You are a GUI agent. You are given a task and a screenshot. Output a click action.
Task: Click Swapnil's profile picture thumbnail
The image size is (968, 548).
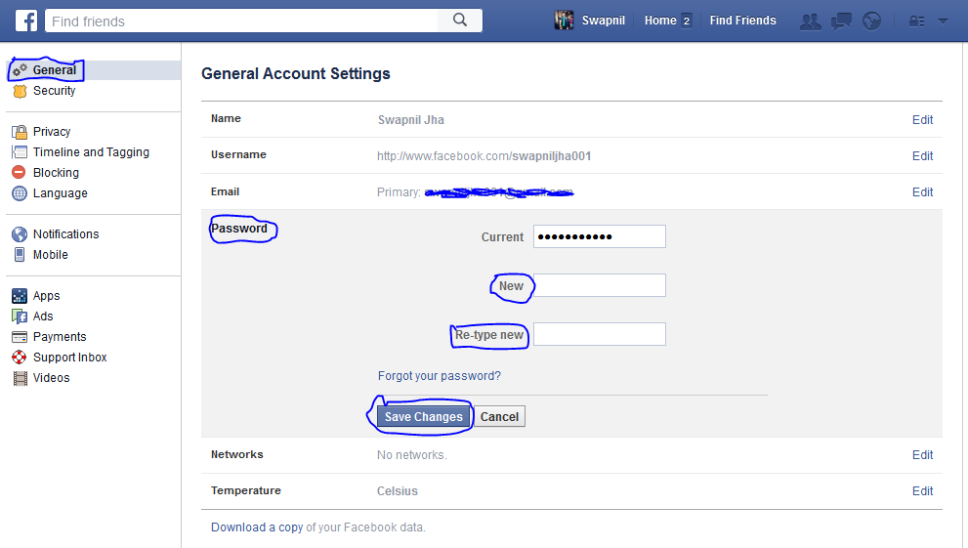point(564,21)
